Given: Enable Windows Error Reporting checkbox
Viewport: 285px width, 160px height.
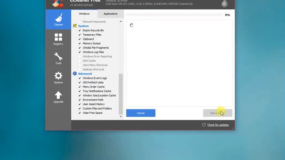Looking at the screenshot, I should tap(80, 56).
